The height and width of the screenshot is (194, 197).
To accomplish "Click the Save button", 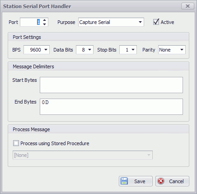I will (x=136, y=181).
